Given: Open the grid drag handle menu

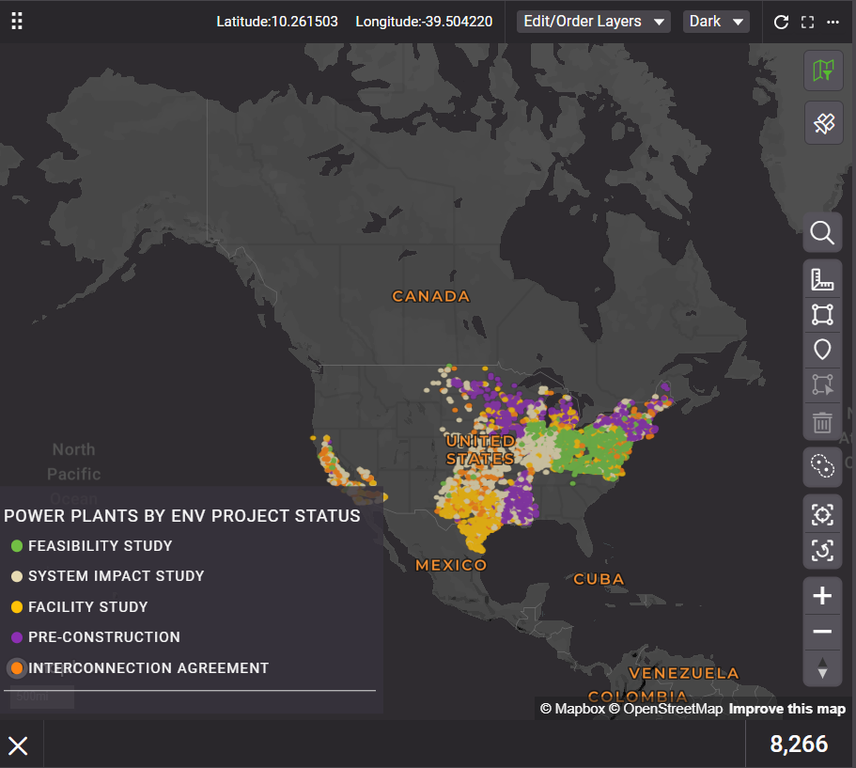Looking at the screenshot, I should pyautogui.click(x=17, y=22).
